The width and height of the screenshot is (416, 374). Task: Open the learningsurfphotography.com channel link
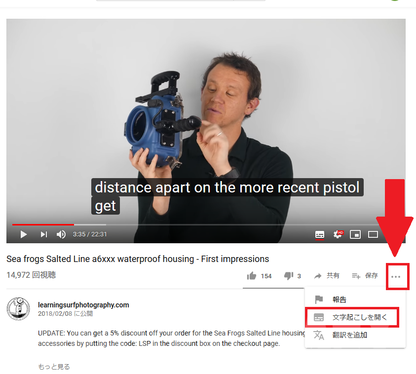coord(83,305)
